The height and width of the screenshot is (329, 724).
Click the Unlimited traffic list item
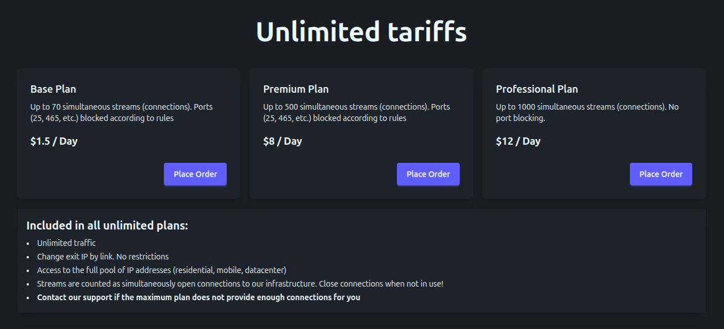coord(66,243)
